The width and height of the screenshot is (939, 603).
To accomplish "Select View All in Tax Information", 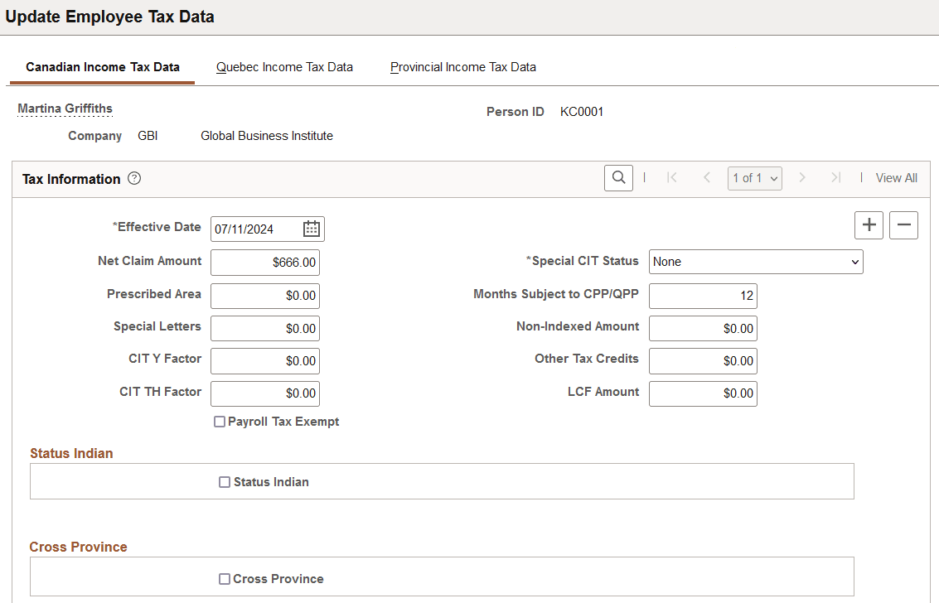I will (896, 177).
